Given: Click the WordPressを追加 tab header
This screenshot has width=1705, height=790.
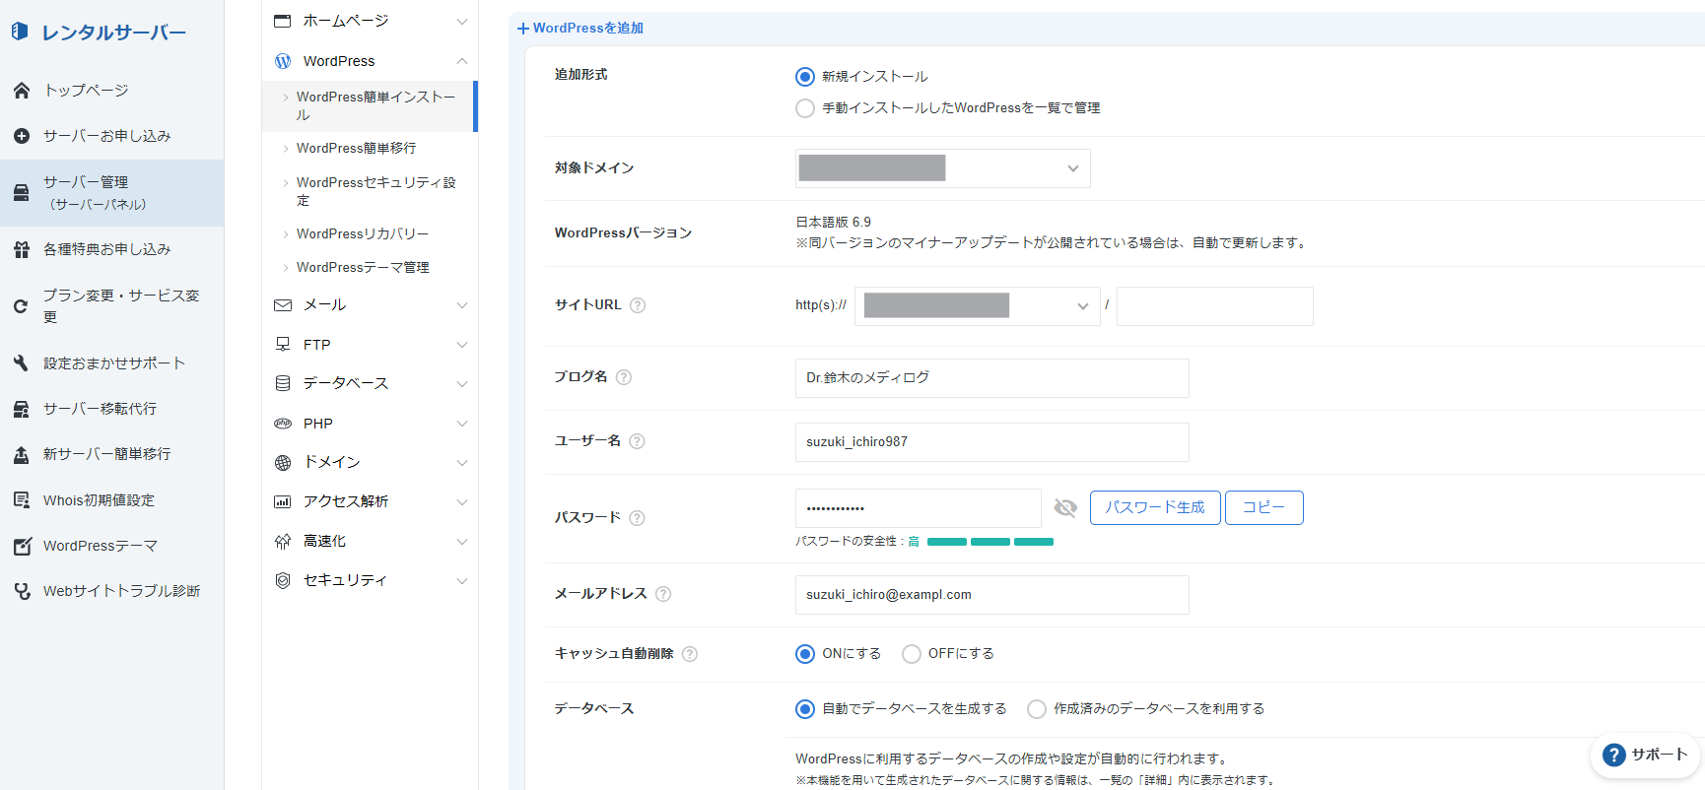Looking at the screenshot, I should [x=580, y=29].
